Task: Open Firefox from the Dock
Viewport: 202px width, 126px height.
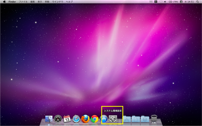Action: pos(86,118)
